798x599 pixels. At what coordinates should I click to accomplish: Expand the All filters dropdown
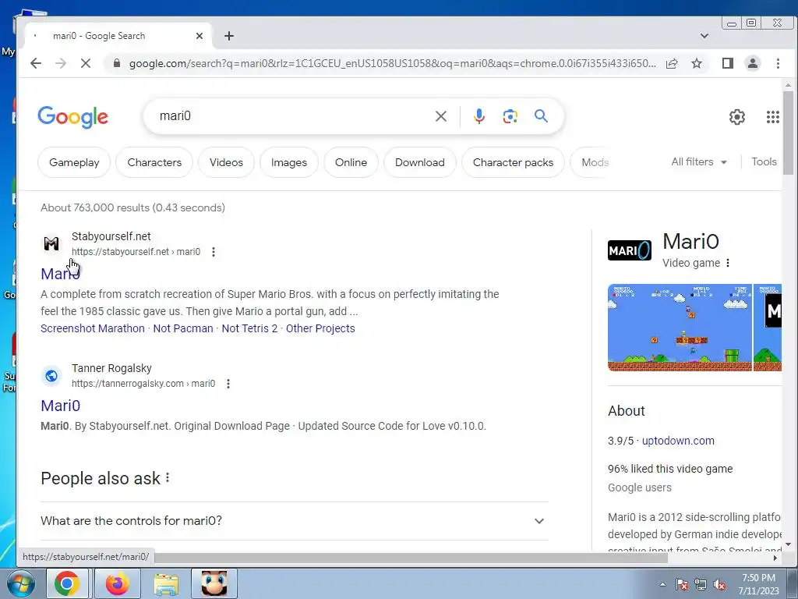pos(699,162)
